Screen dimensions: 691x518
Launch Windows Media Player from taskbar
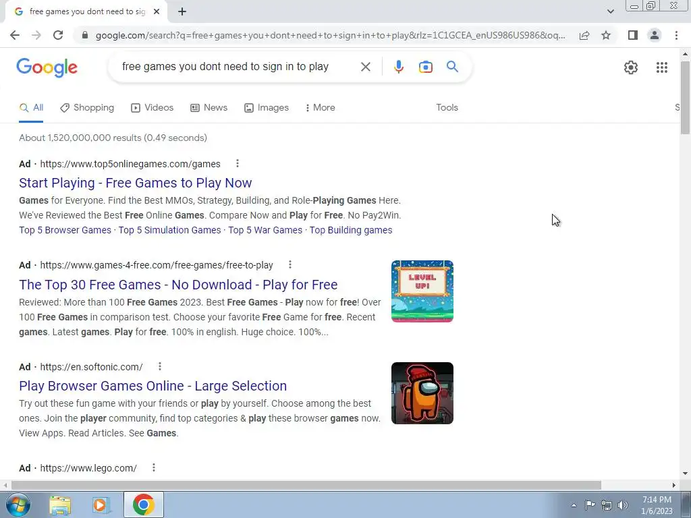point(101,505)
